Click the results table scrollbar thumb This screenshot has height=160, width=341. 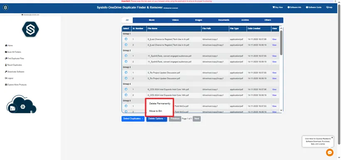tap(281, 43)
